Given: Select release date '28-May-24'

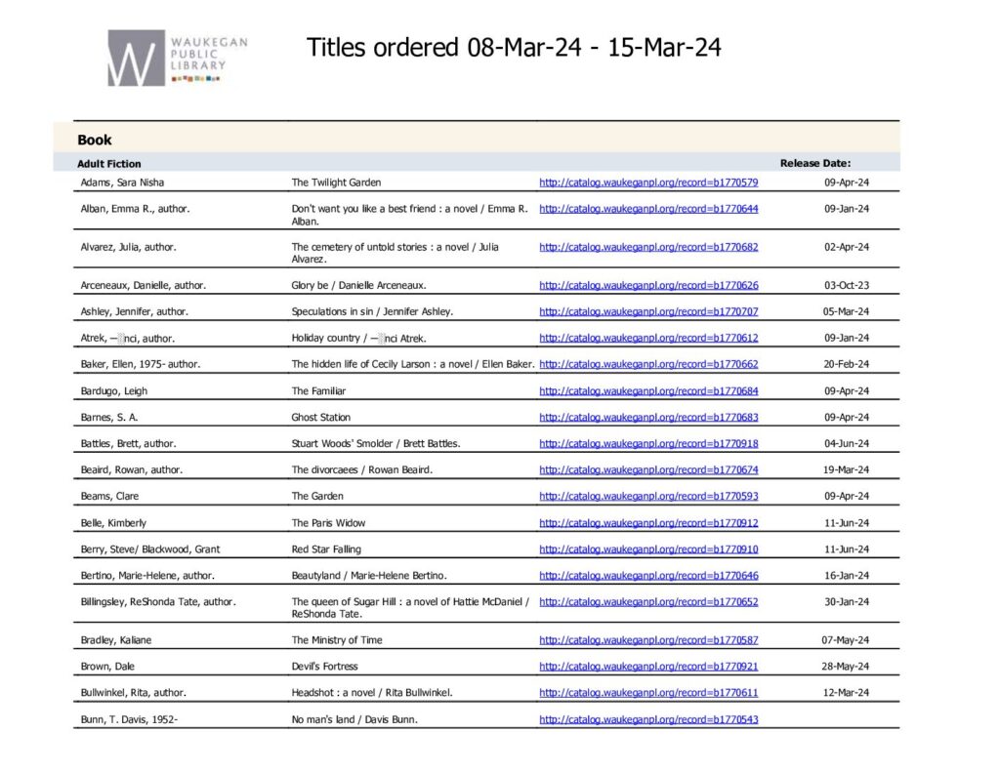Looking at the screenshot, I should pos(846,667).
